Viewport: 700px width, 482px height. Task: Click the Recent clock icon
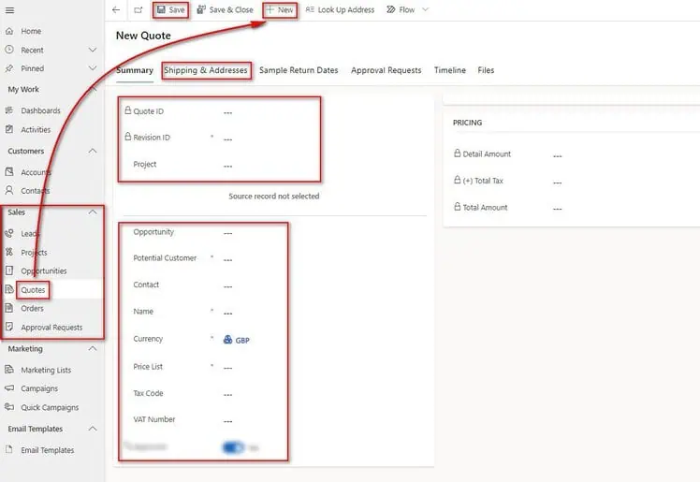pos(9,50)
